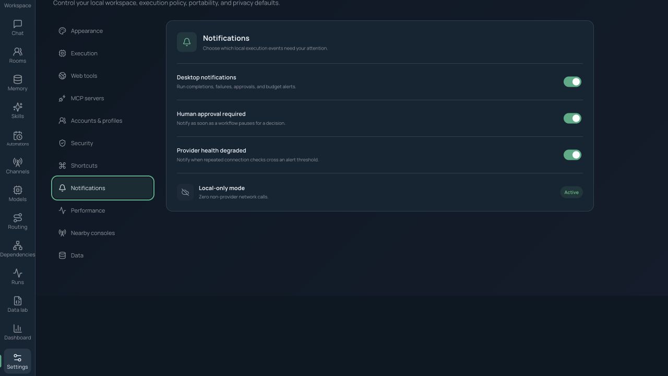Click the Performance pulse icon
The width and height of the screenshot is (668, 376).
click(x=62, y=210)
